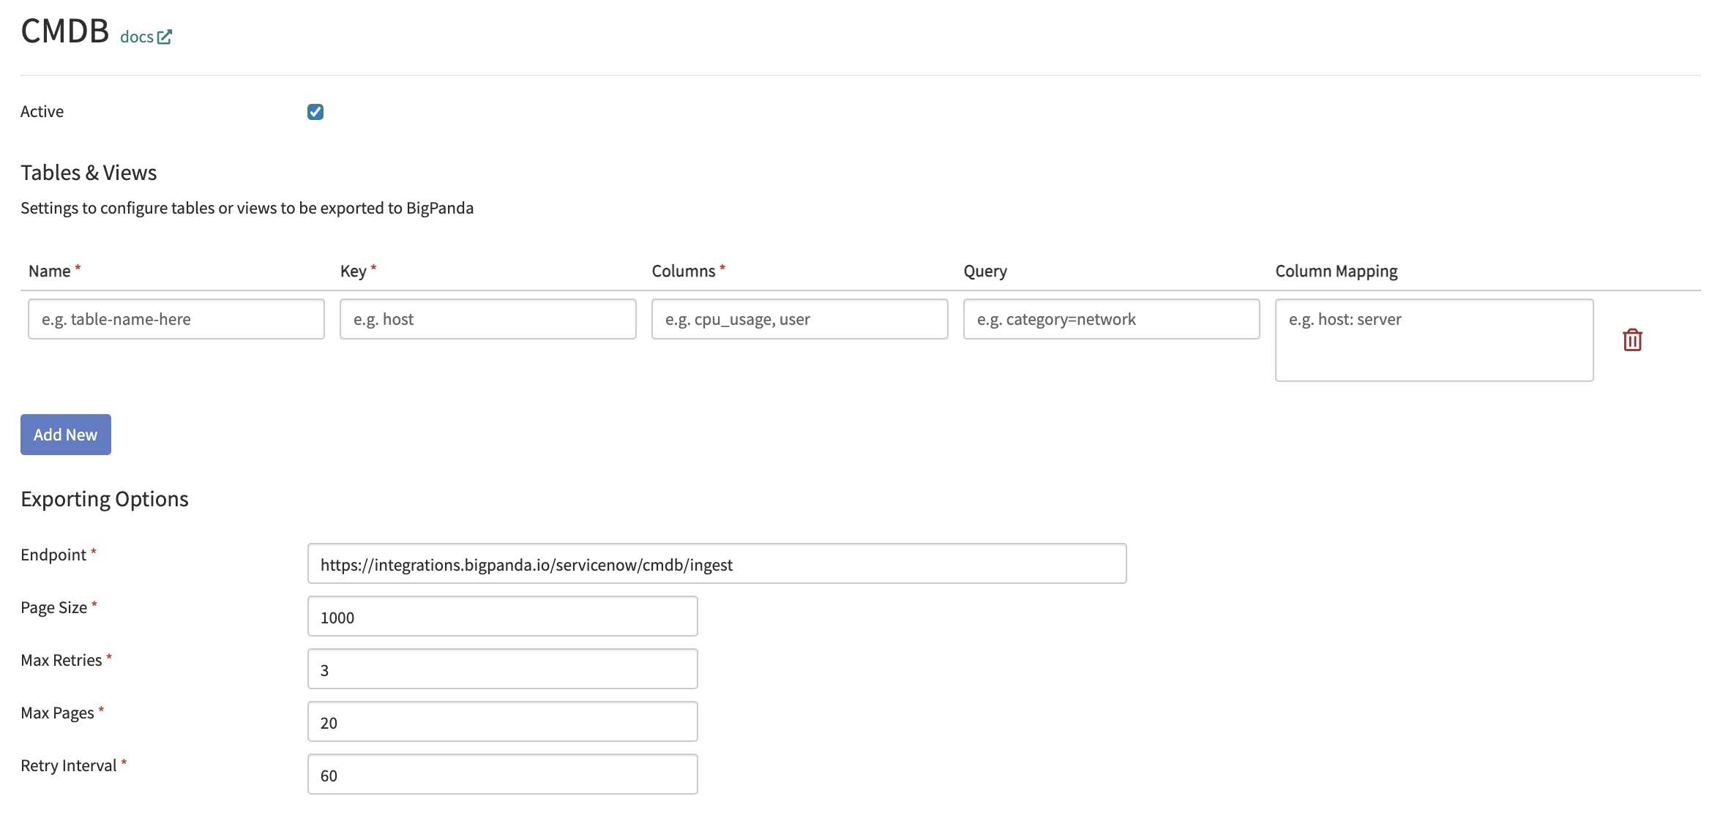Select the Column Mapping column header
Screen dimensions: 1723x818
click(x=1337, y=271)
